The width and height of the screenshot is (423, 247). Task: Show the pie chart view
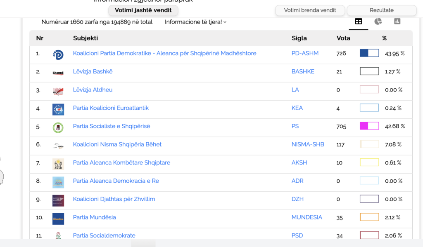378,21
